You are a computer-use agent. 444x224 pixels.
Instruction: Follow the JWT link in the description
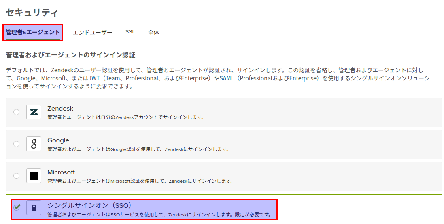click(x=94, y=78)
